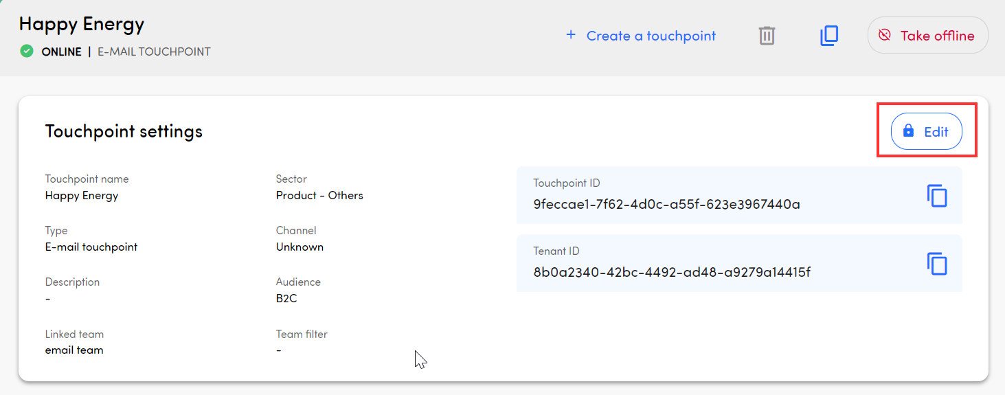
Task: Click the linked team value email team
Action: click(74, 350)
